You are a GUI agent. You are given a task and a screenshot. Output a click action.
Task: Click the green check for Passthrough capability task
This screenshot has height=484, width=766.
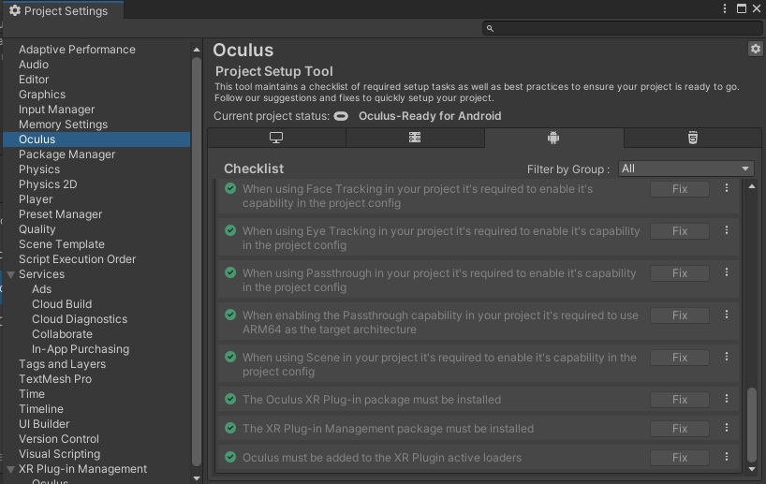pyautogui.click(x=230, y=272)
